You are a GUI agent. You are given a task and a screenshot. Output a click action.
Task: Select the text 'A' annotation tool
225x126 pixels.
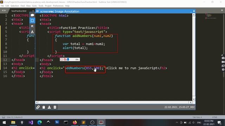[32, 32]
